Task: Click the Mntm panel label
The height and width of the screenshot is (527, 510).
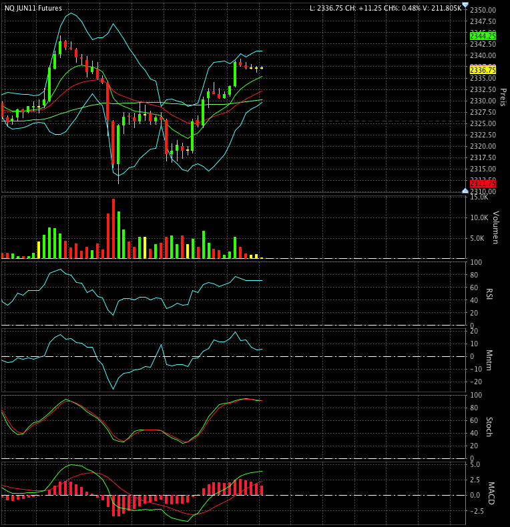Action: point(489,360)
